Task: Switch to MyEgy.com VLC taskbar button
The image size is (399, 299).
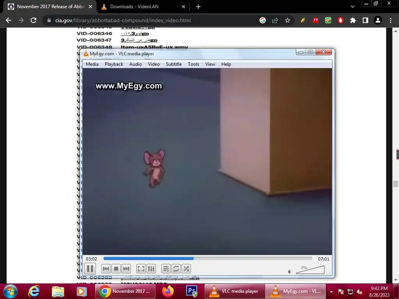Action: click(296, 291)
